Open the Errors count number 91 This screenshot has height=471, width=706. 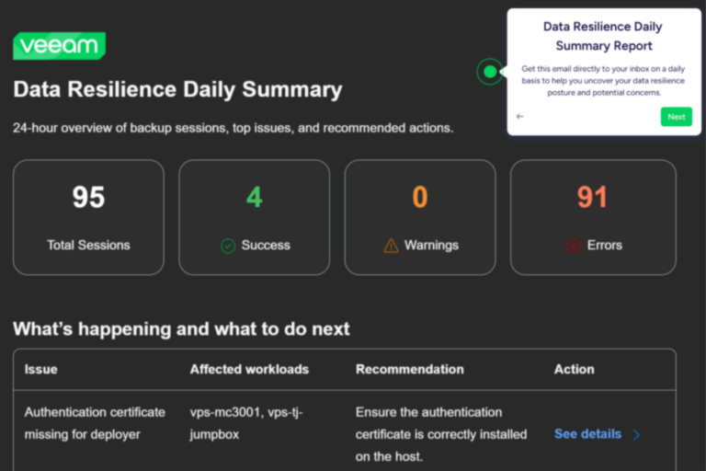point(593,197)
